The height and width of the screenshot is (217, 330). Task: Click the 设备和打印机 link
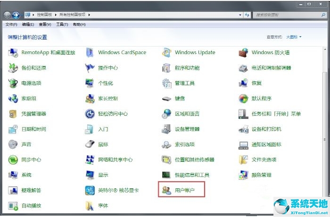(266, 129)
